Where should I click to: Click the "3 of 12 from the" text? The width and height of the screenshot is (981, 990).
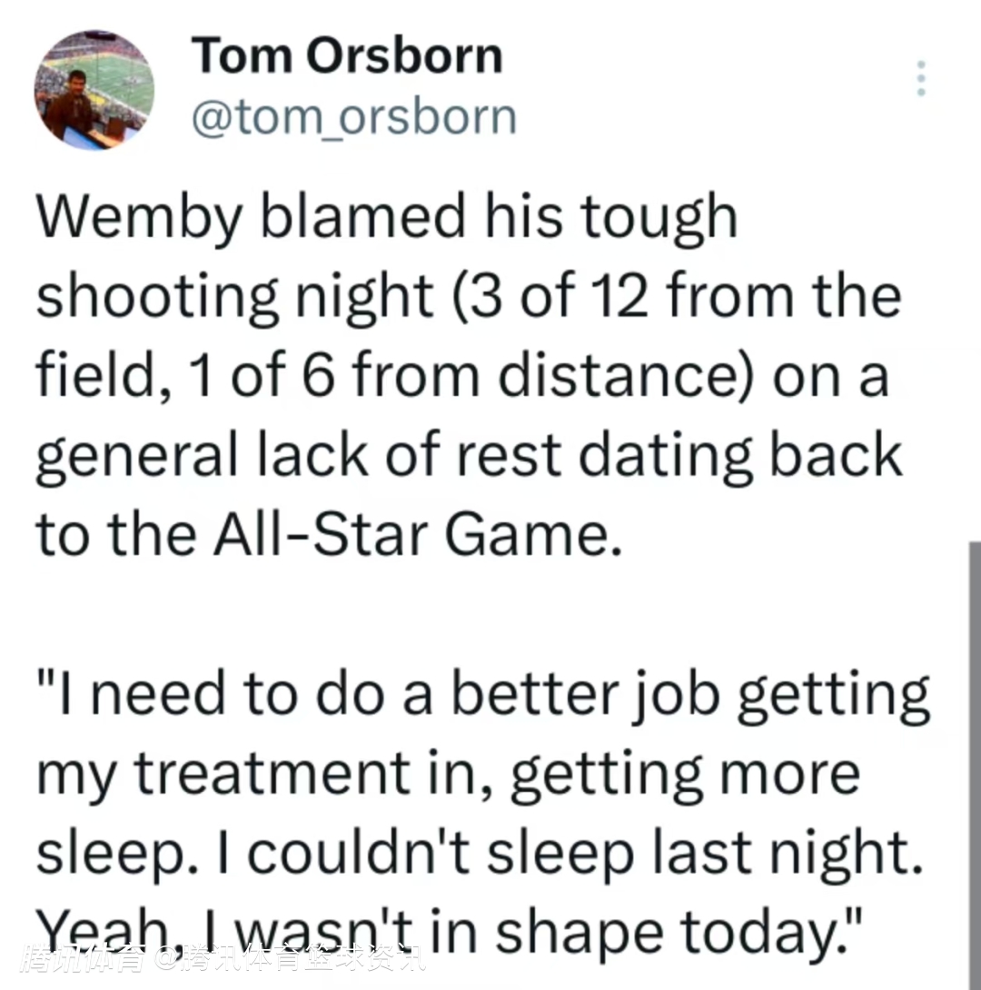click(x=681, y=297)
